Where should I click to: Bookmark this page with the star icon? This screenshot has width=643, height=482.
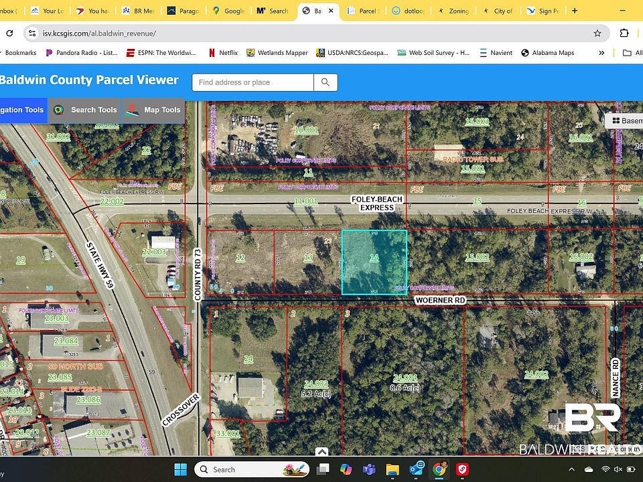pyautogui.click(x=597, y=33)
